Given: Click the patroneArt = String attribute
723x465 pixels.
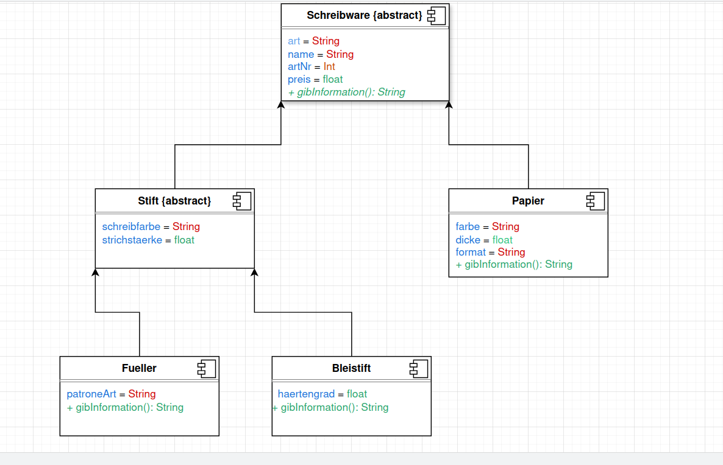Looking at the screenshot, I should click(111, 394).
